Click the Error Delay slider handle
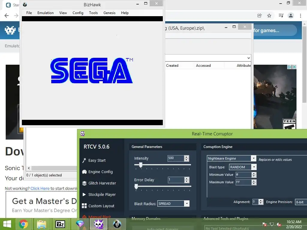Viewport: 307px width, 230px height. pyautogui.click(x=136, y=187)
